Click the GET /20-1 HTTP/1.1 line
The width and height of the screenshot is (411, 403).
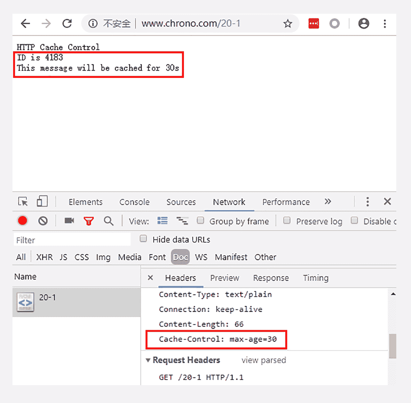pyautogui.click(x=201, y=377)
